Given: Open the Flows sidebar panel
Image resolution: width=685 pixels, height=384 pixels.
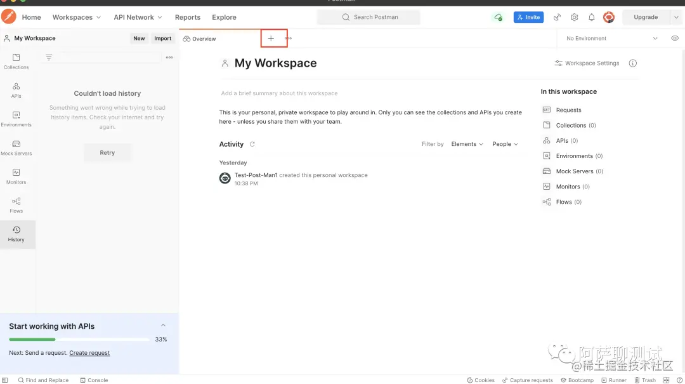Looking at the screenshot, I should [x=16, y=205].
